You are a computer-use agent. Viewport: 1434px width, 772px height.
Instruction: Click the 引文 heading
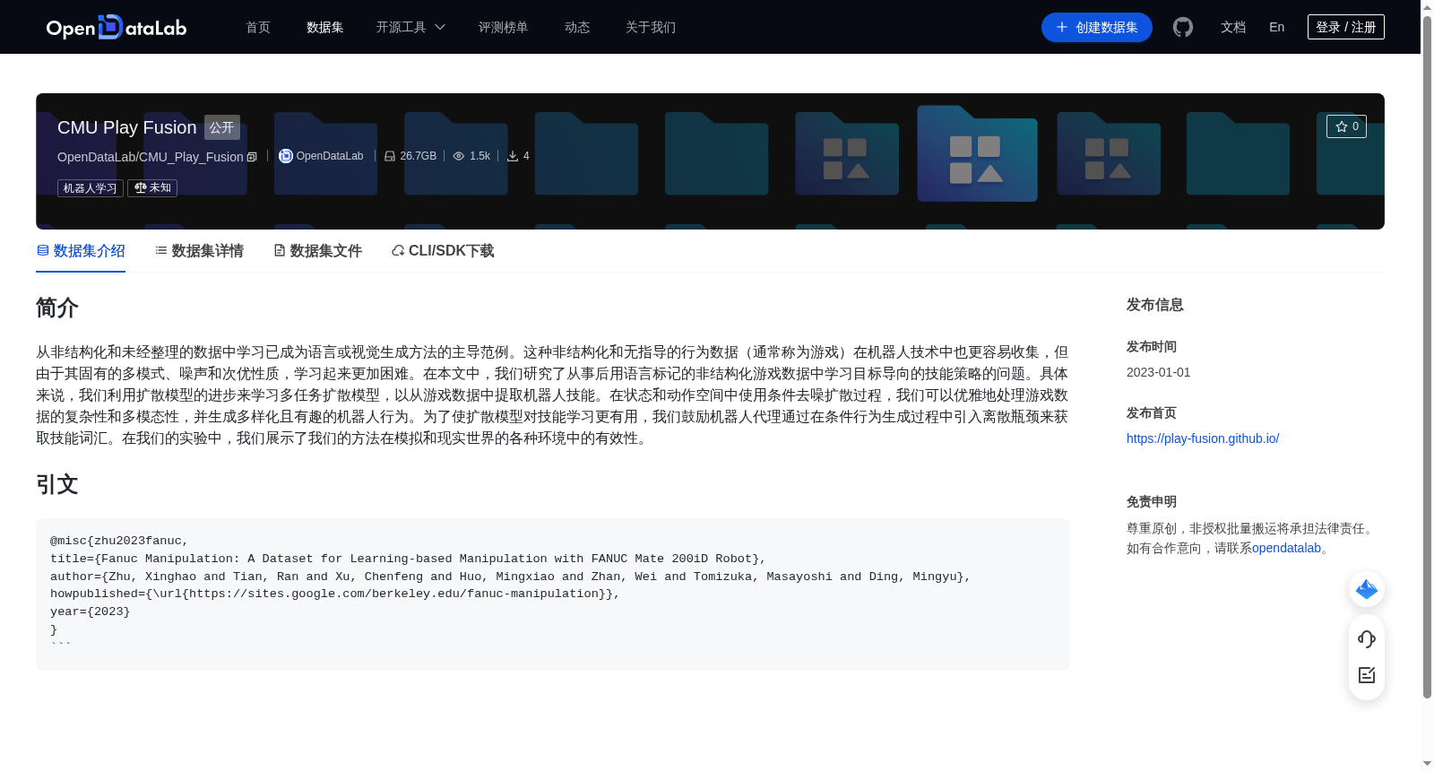click(x=57, y=484)
